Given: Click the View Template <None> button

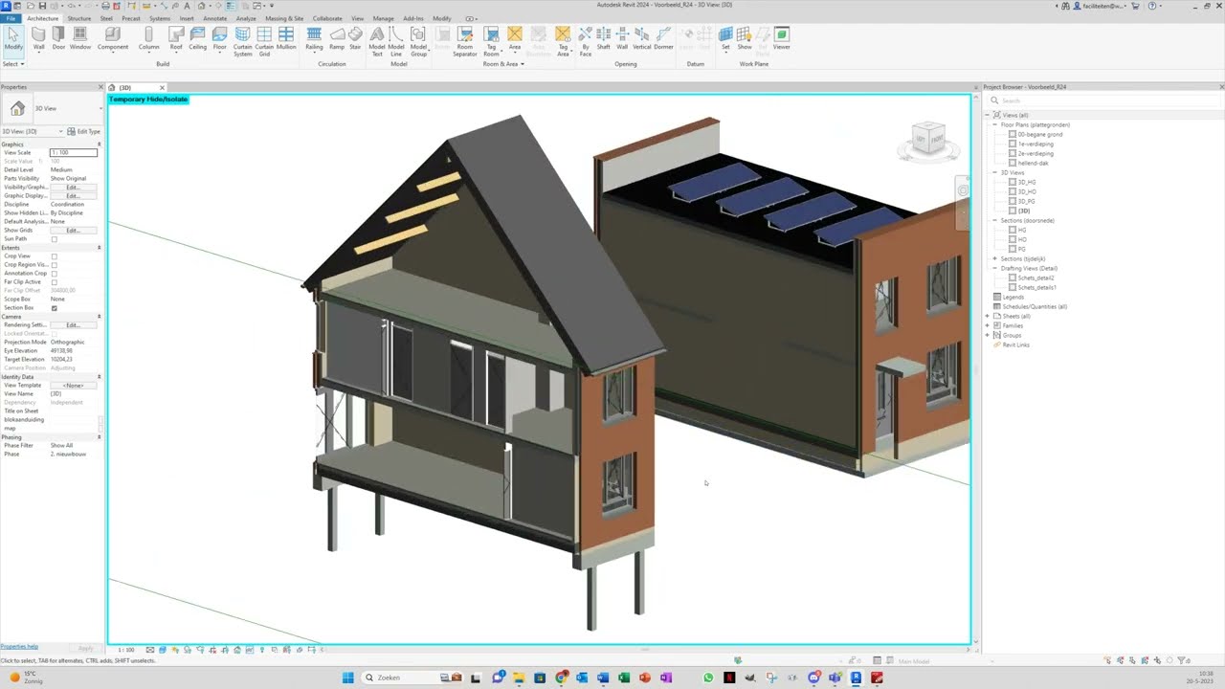Looking at the screenshot, I should pyautogui.click(x=73, y=386).
